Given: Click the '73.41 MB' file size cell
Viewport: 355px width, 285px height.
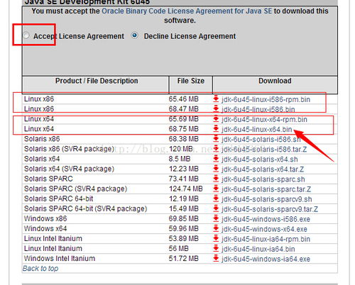Looking at the screenshot, I should click(x=184, y=179).
